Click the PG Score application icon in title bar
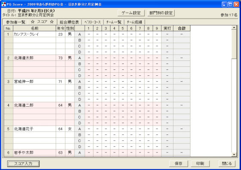The image size is (241, 170). (3, 4)
